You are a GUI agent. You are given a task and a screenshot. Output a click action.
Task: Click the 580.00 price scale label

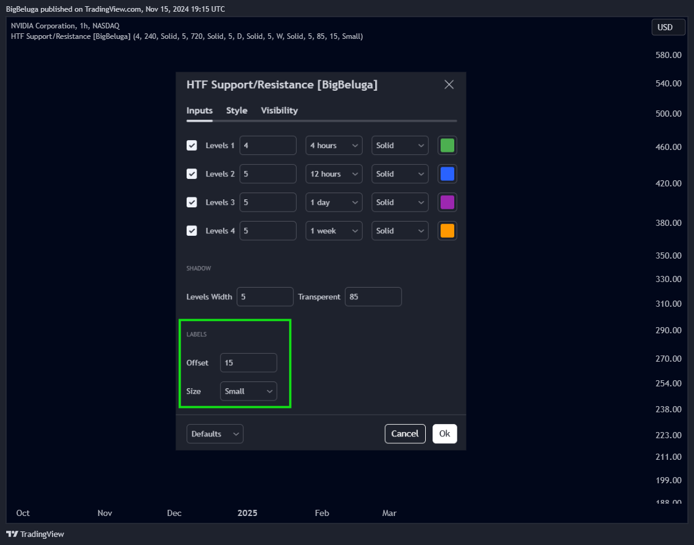(x=668, y=55)
